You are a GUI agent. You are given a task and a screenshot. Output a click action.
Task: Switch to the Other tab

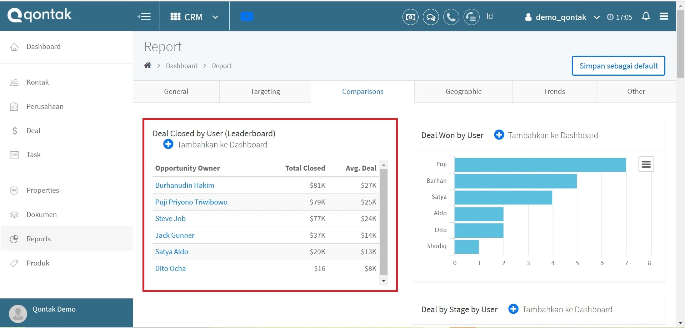tap(636, 91)
